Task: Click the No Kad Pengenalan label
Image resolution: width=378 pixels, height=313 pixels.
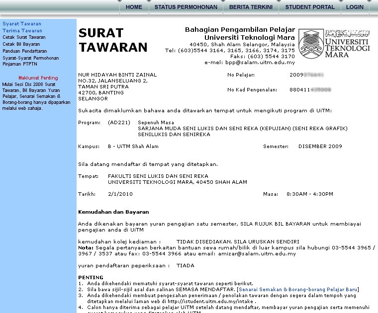Action: [252, 90]
